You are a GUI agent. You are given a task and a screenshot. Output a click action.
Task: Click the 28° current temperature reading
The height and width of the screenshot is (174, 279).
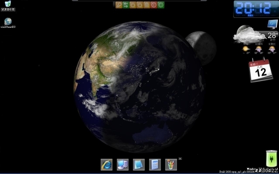[x=273, y=36]
